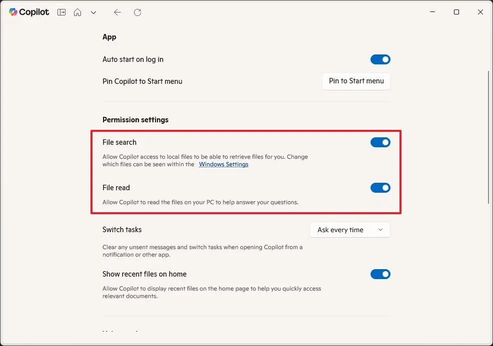Refresh the Copilot settings page
This screenshot has width=493, height=346.
pyautogui.click(x=137, y=12)
